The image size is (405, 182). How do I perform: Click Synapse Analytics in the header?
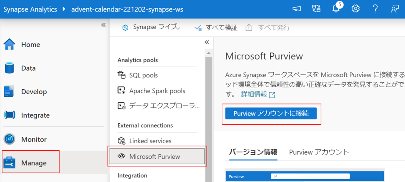point(30,9)
